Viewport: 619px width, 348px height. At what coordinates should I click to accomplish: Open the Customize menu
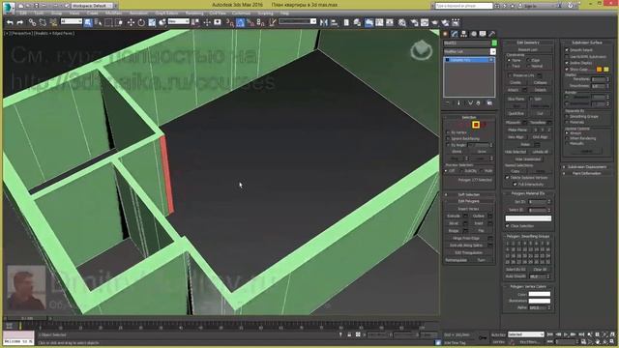point(241,14)
